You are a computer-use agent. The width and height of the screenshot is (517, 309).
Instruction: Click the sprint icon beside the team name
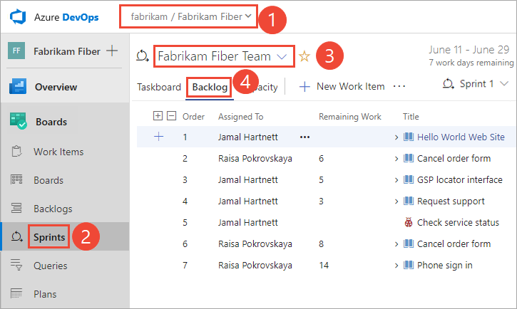(143, 56)
